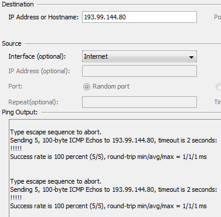Open the Interface dropdown showing Internet

(x=140, y=56)
